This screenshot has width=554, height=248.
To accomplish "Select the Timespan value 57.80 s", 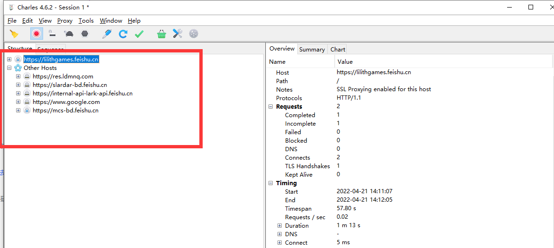I will coord(346,208).
